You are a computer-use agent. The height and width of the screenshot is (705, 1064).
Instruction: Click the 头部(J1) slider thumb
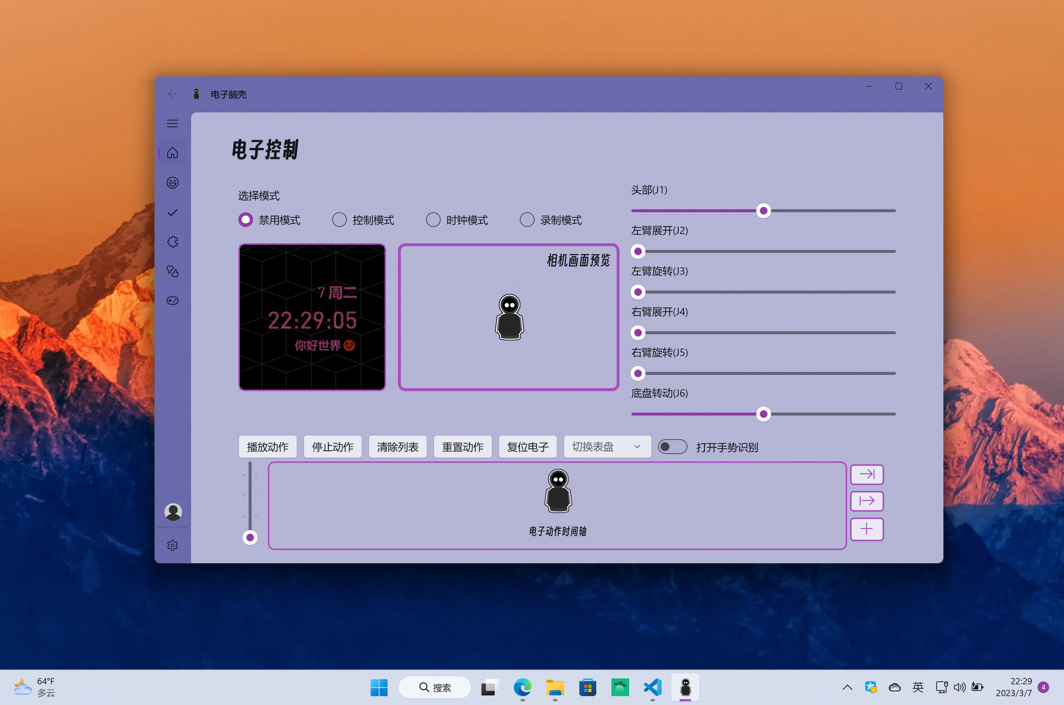[x=763, y=211]
